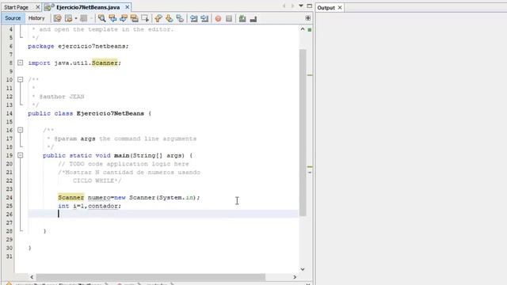Viewport: 507px width, 285px height.
Task: Click on 'package ejercicio7netbeans;' line
Action: 78,46
